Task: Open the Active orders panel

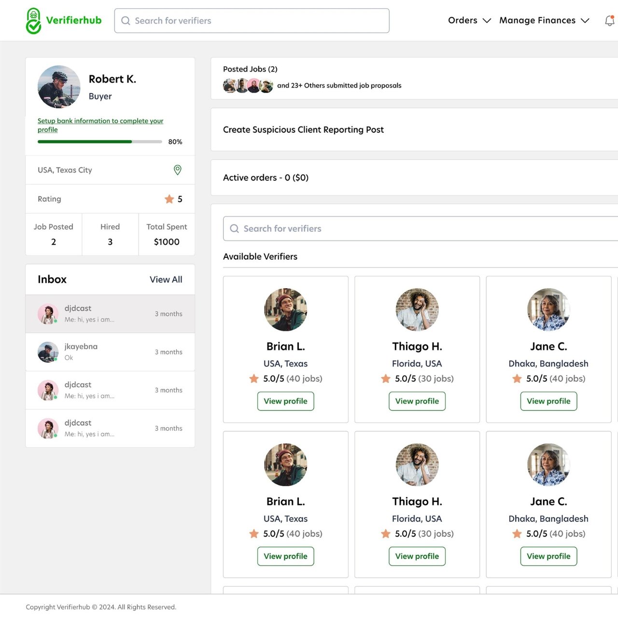Action: coord(266,178)
